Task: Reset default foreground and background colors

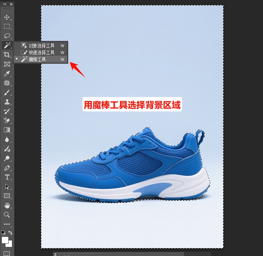Action: click(3, 233)
